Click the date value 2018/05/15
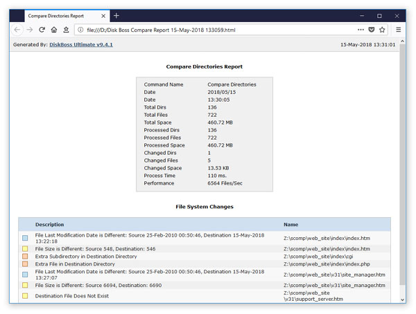This screenshot has height=314, width=416. click(x=222, y=92)
